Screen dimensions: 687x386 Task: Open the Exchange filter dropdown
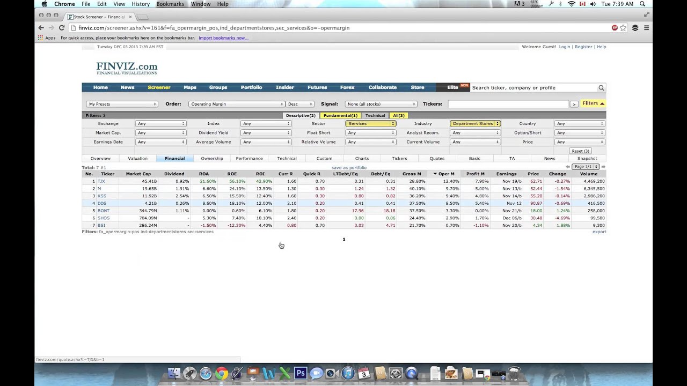[161, 124]
